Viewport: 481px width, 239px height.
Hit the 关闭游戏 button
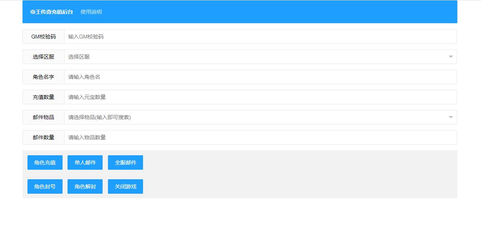125,186
